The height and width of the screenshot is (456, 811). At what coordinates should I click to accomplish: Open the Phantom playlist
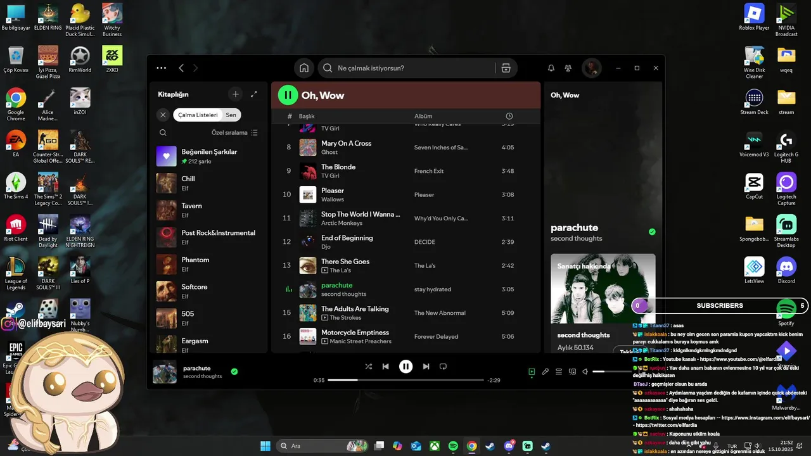208,265
